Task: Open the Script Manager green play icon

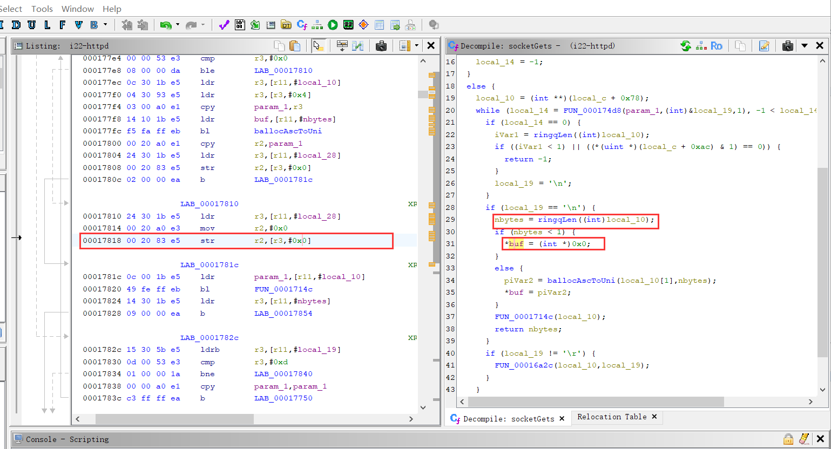Action: [333, 25]
